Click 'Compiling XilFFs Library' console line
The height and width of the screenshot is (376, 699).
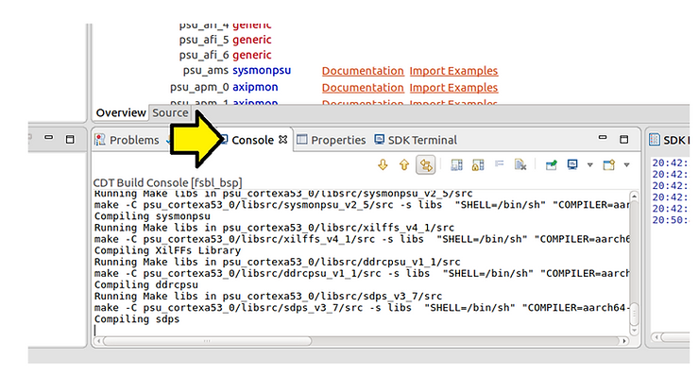point(167,250)
